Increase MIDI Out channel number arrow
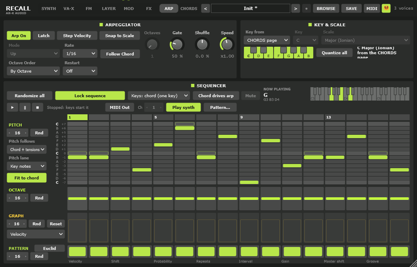The width and height of the screenshot is (417, 267). click(161, 108)
